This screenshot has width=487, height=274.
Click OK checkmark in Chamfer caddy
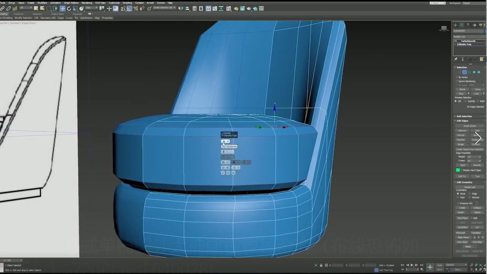(x=223, y=173)
